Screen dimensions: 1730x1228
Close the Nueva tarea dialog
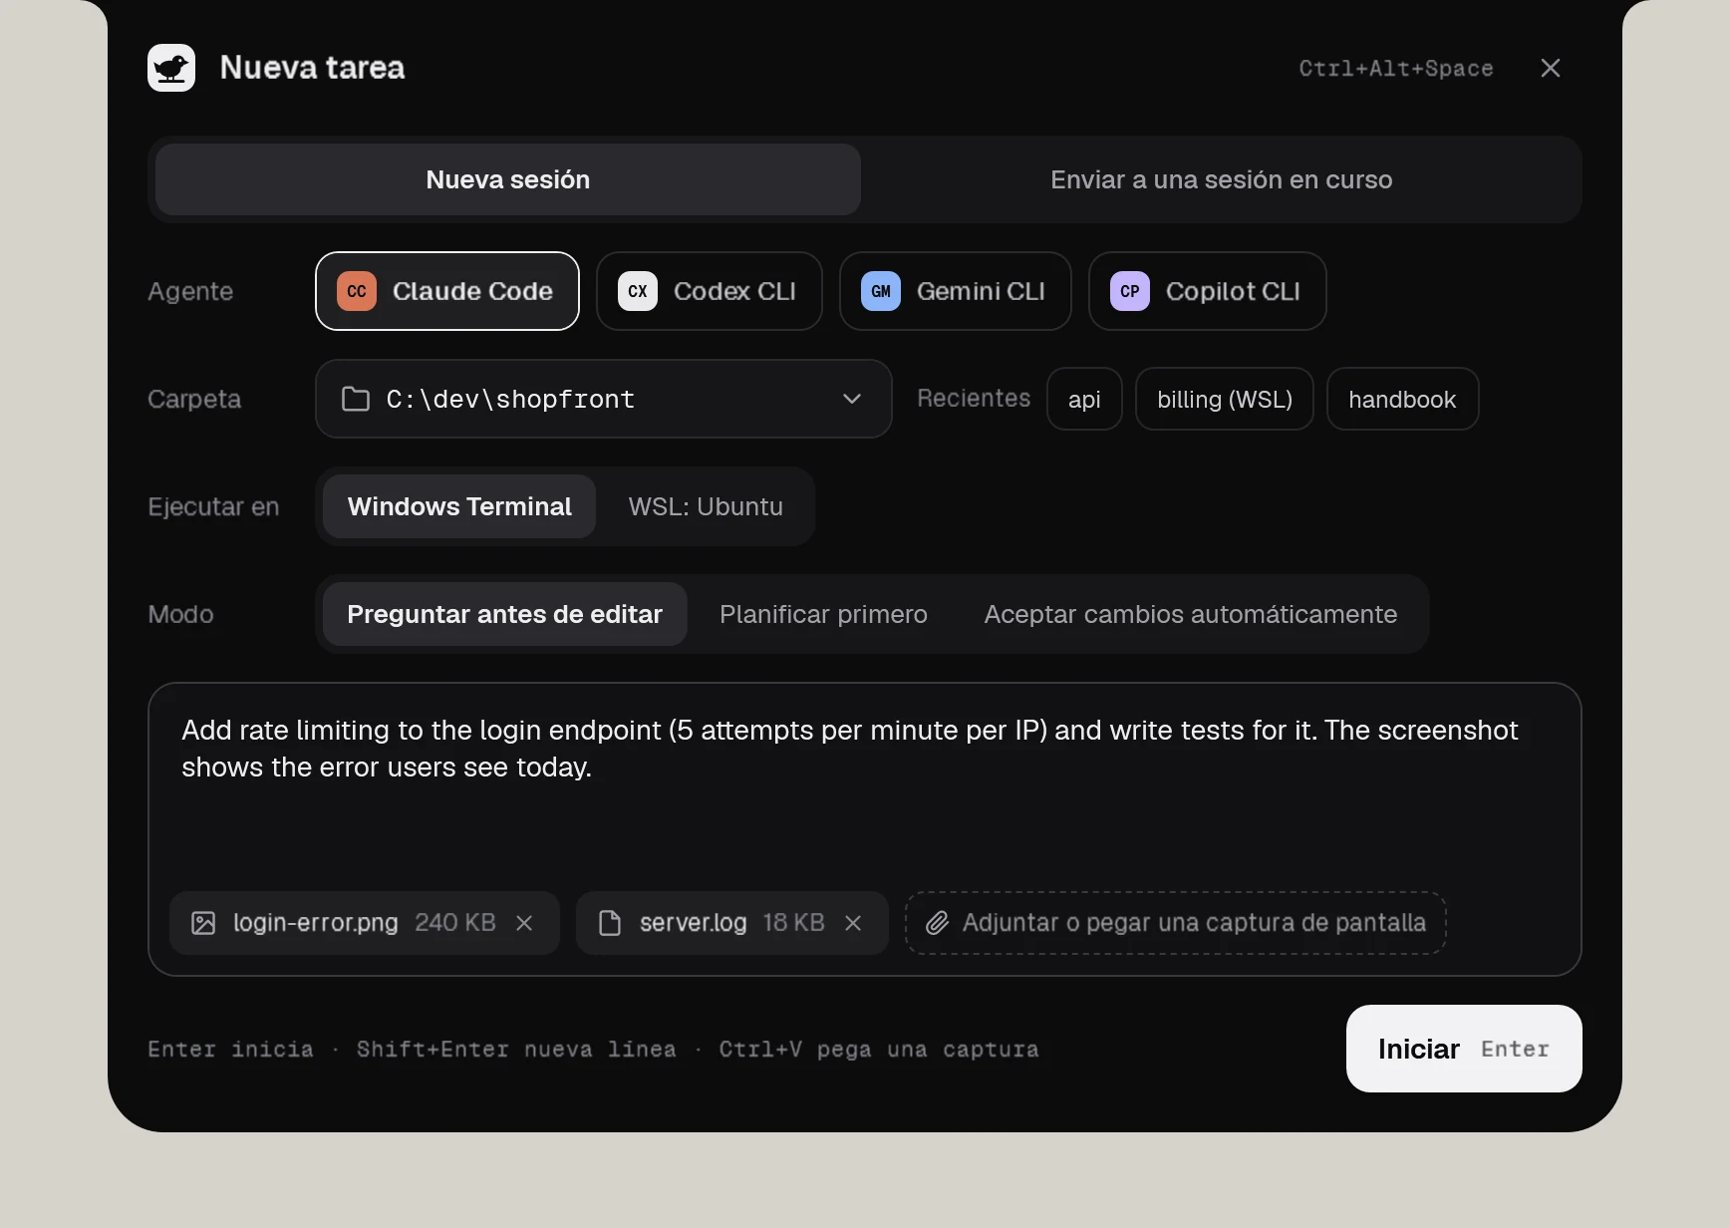[x=1551, y=68]
